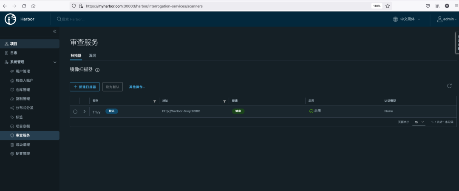The height and width of the screenshot is (191, 459).
Task: Click the padlock site security icon
Action: click(81, 6)
